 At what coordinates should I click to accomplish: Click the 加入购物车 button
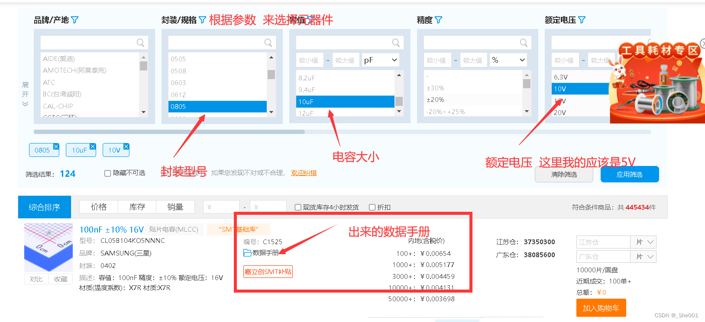pos(601,308)
